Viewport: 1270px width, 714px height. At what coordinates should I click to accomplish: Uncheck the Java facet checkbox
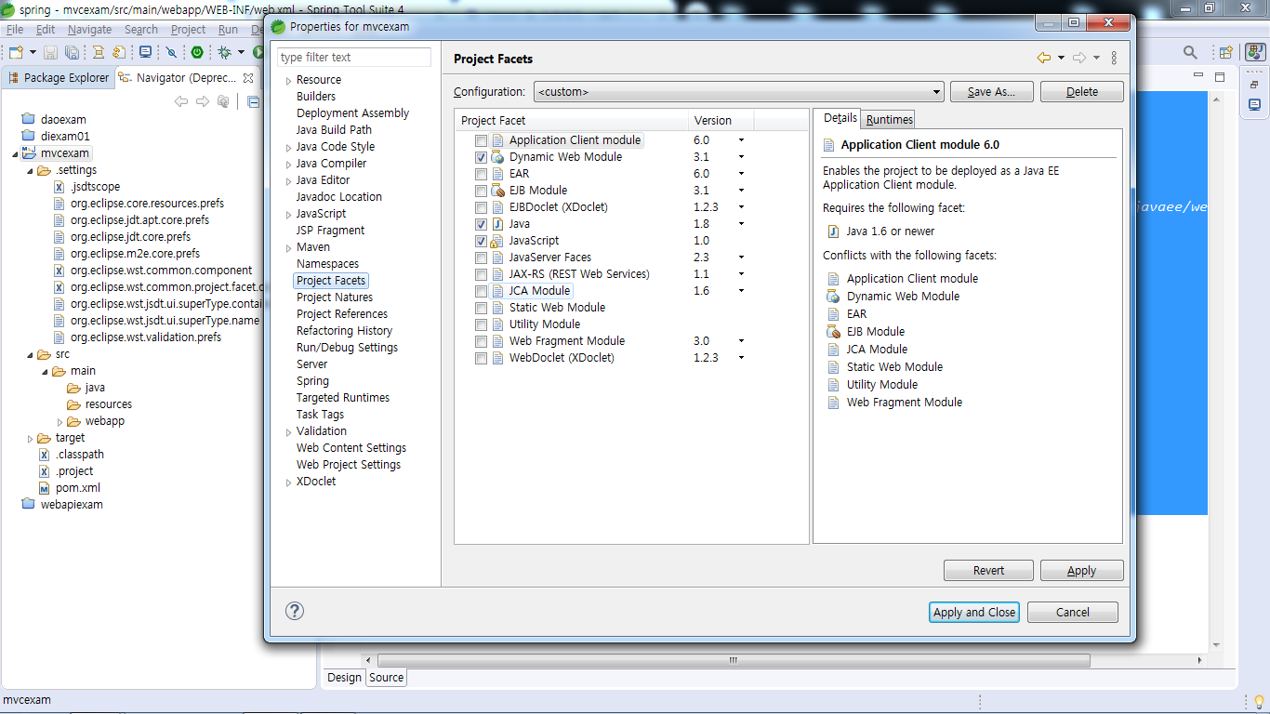pyautogui.click(x=481, y=224)
